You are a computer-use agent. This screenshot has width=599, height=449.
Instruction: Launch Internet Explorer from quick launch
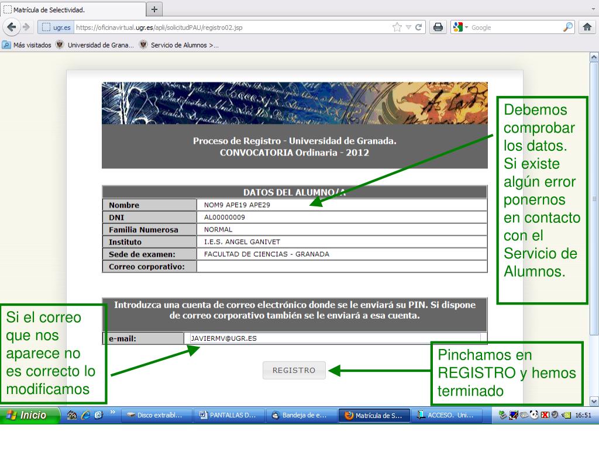click(85, 415)
